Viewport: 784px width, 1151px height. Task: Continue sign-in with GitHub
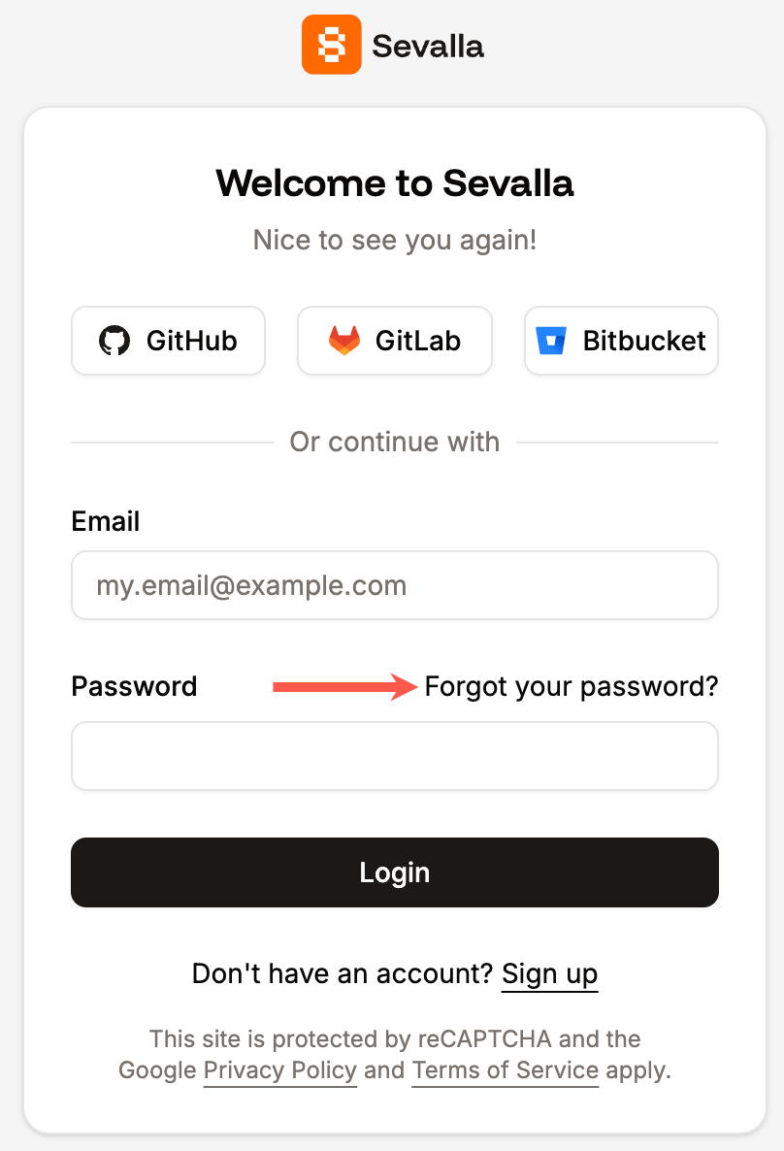(168, 341)
